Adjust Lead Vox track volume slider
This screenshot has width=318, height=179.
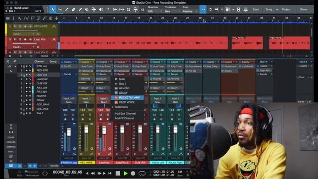(25, 43)
